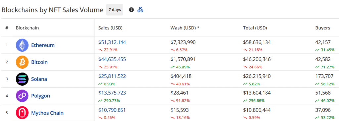Open the info icon next to 7 days
Viewport: 339px width, 121px height.
coord(131,10)
